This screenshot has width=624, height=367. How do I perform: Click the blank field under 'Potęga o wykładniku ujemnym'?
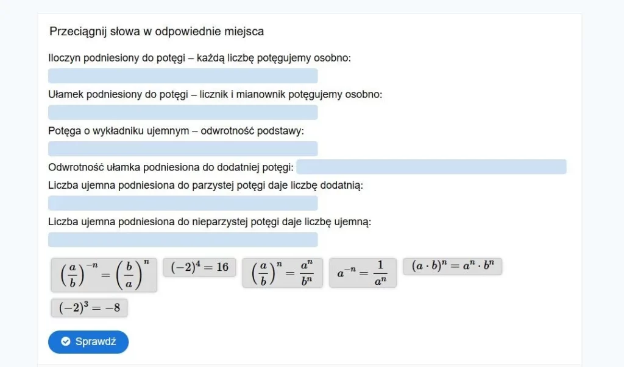point(183,149)
